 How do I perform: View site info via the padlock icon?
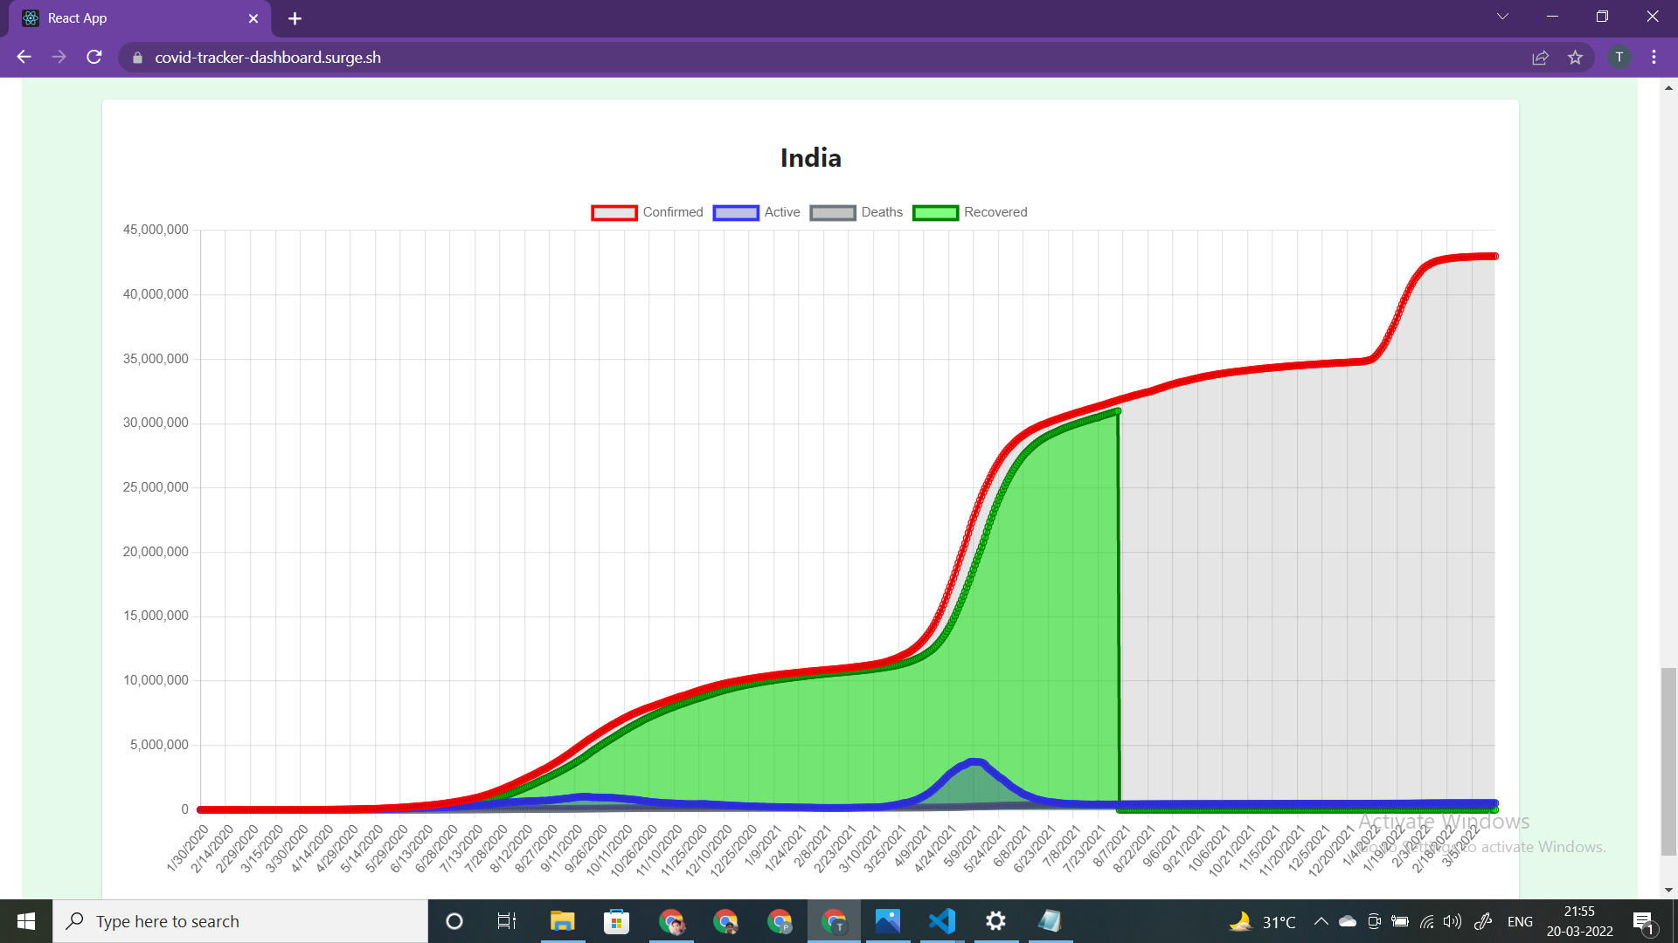136,58
